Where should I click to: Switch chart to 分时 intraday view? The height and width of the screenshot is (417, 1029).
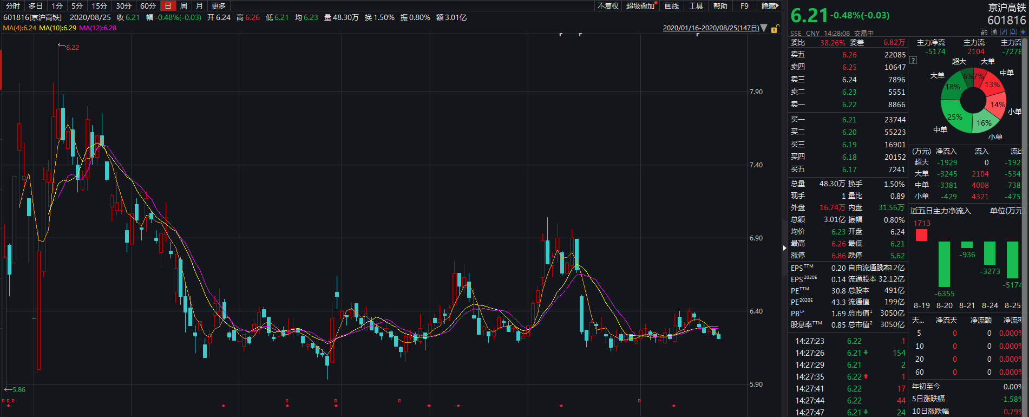coord(13,6)
